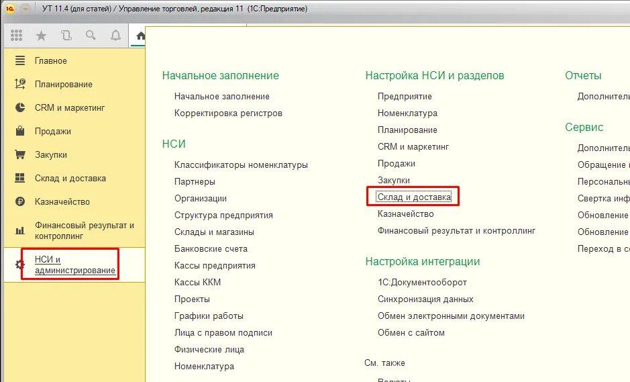Viewport: 630px width, 382px height.
Task: Click the CRM и маркетинг pie icon
Action: (19, 107)
